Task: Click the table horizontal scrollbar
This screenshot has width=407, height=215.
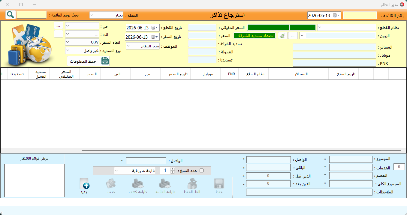Action: click(x=241, y=151)
